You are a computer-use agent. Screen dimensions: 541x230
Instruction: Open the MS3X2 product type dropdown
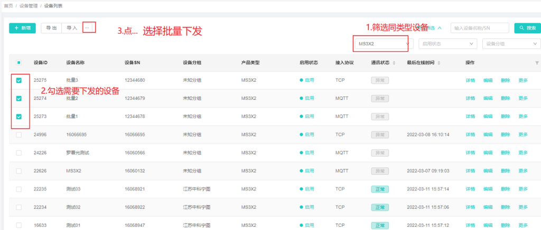click(382, 44)
